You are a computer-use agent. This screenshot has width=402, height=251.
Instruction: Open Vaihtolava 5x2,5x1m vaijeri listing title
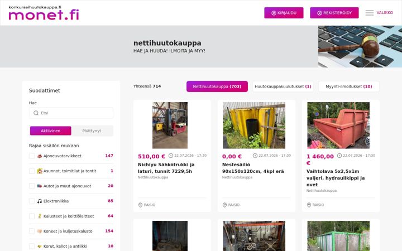coord(336,178)
